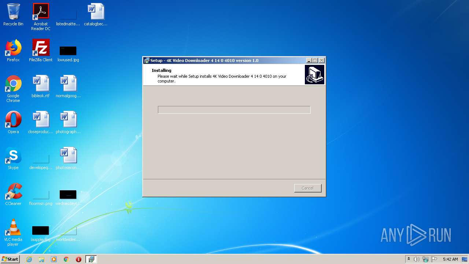Click the 'Please wait while Setup installs' text
The width and height of the screenshot is (469, 264).
222,79
